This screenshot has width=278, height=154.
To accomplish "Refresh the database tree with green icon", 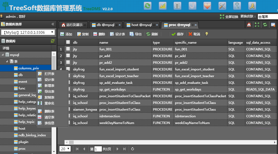I will click(53, 41).
